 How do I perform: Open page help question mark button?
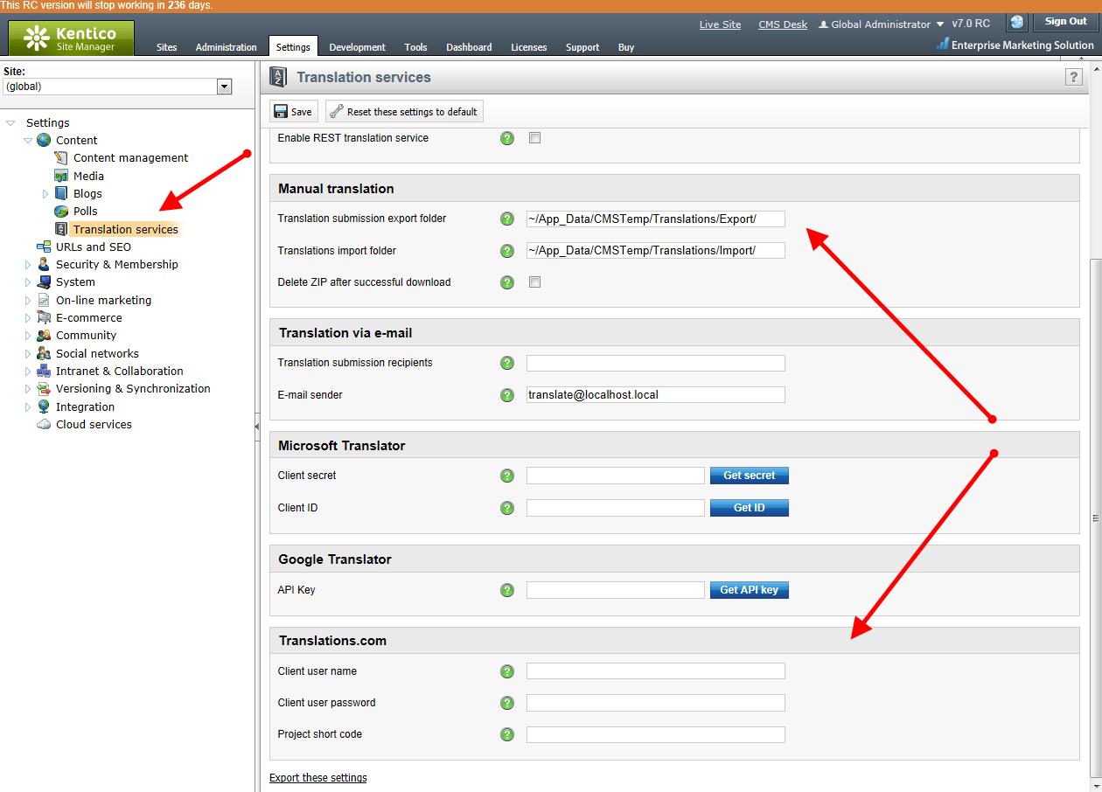click(1074, 77)
